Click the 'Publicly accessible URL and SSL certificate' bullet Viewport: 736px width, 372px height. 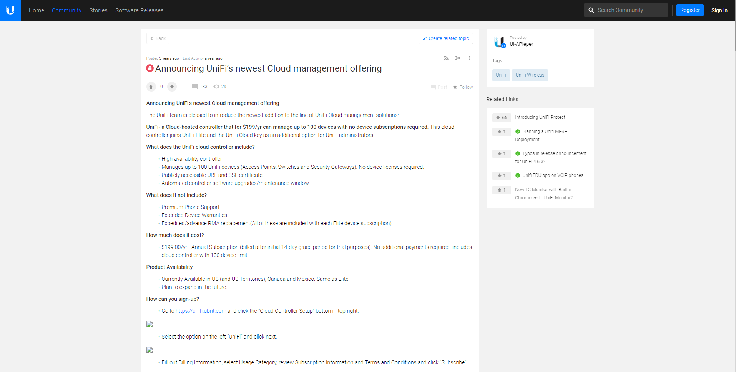point(212,175)
